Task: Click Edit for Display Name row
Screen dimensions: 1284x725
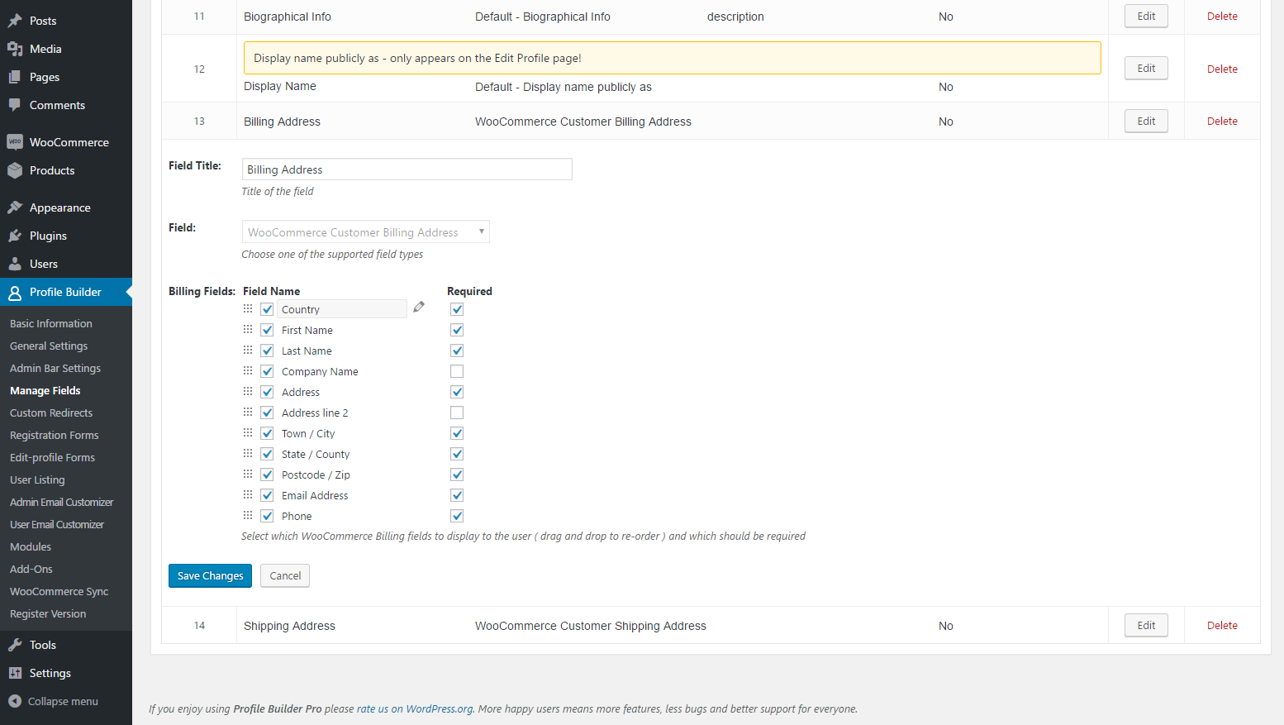Action: [x=1146, y=68]
